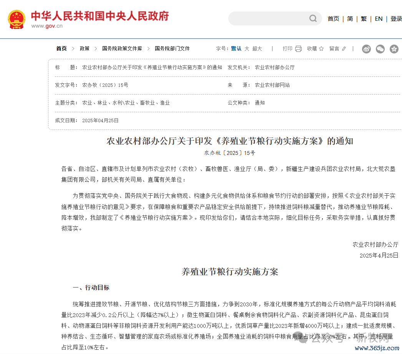
Task: Open the 政策 breadcrumb item
Action: 85,48
